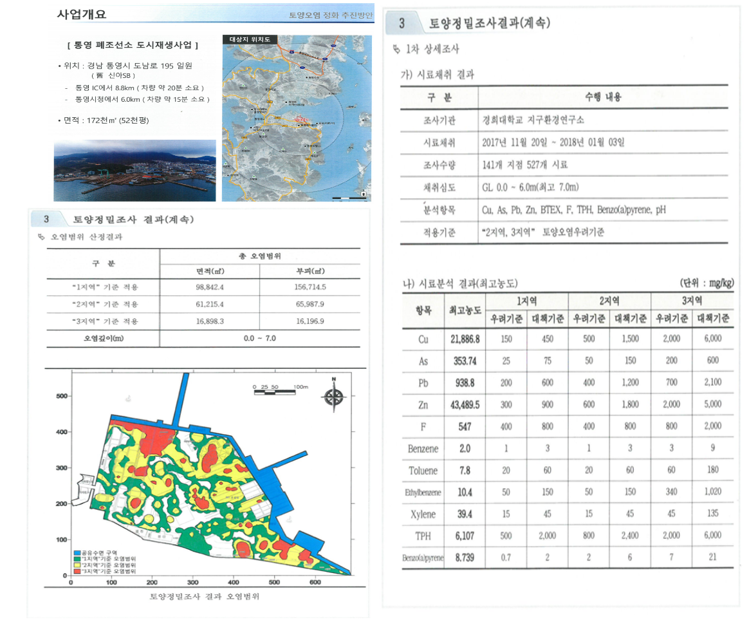Click the 오염깊이(m) row label

[x=103, y=339]
